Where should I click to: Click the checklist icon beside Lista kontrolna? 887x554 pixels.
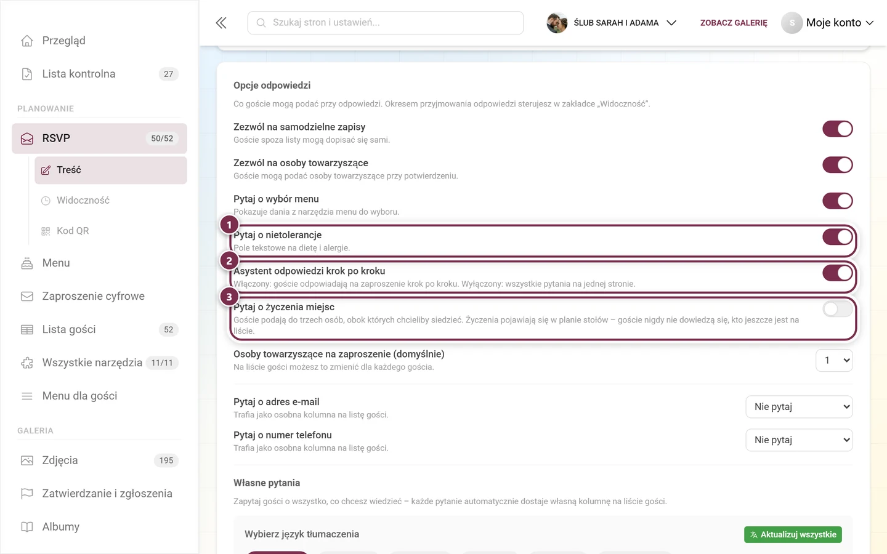(x=27, y=74)
